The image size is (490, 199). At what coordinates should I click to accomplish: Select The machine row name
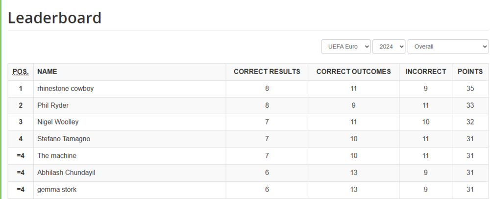click(57, 155)
